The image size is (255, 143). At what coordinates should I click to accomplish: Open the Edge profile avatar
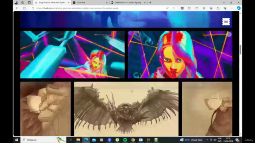16,3
